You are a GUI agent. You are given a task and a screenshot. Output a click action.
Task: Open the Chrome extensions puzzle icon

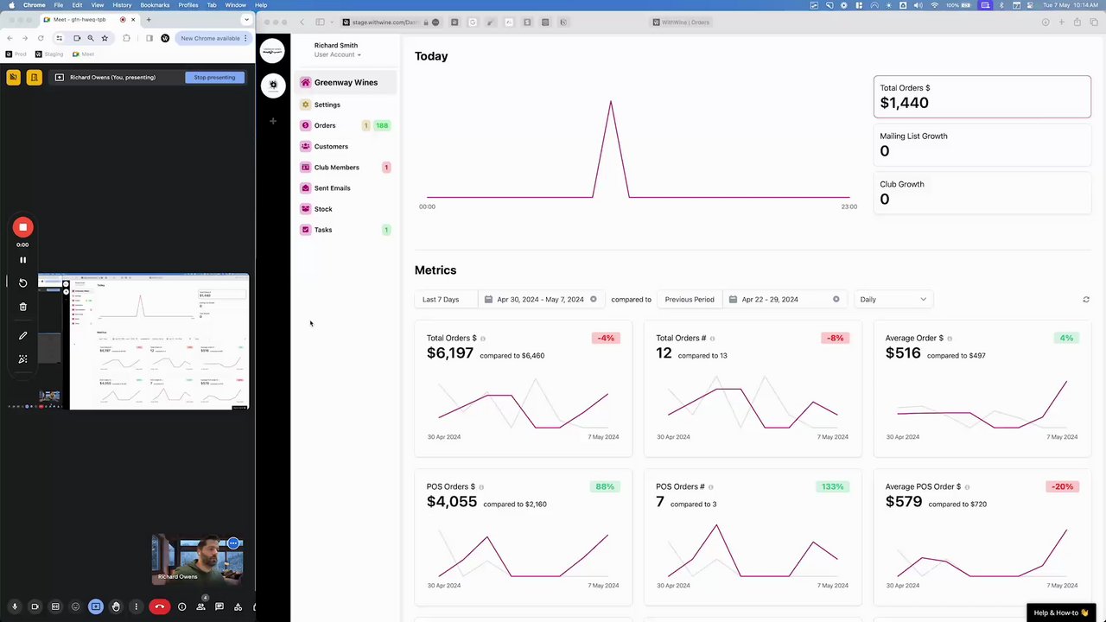coord(126,38)
